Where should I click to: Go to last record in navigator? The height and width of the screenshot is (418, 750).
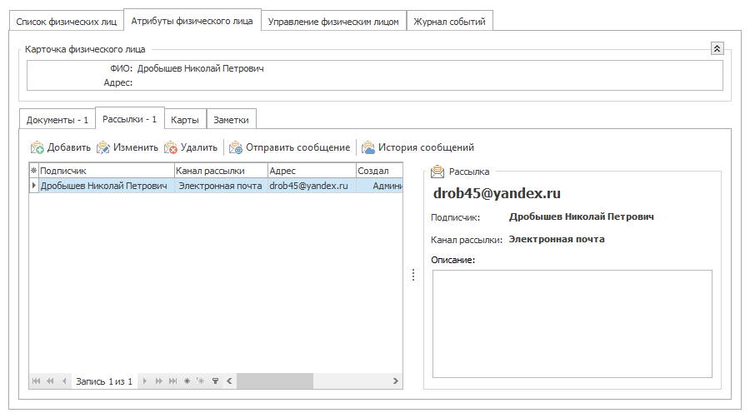click(x=172, y=381)
